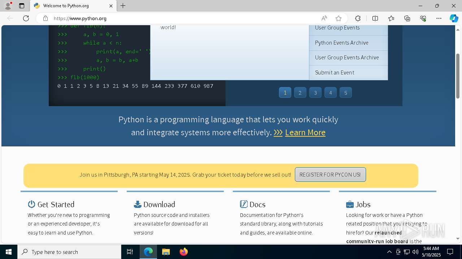Screen dimensions: 462x259
Task: Open the Windows Start menu
Action: click(x=9, y=252)
